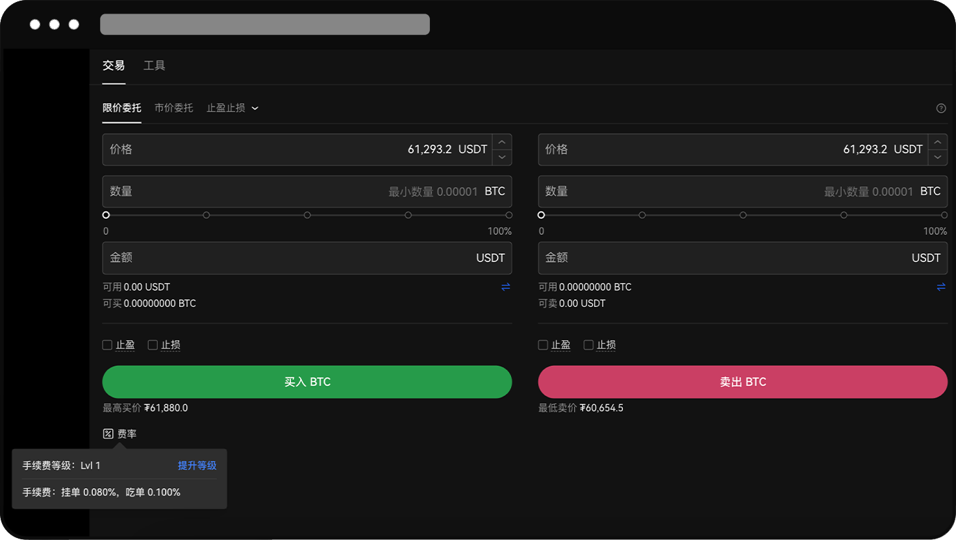The height and width of the screenshot is (540, 956).
Task: Click the 金额 amount input in buy panel
Action: coord(307,258)
